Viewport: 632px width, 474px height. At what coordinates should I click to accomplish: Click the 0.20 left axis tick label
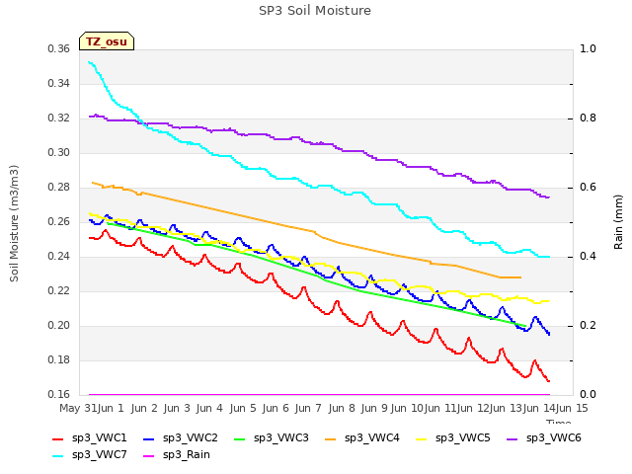click(x=59, y=325)
